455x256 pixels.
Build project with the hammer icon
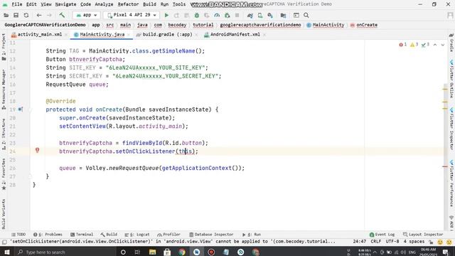point(62,15)
